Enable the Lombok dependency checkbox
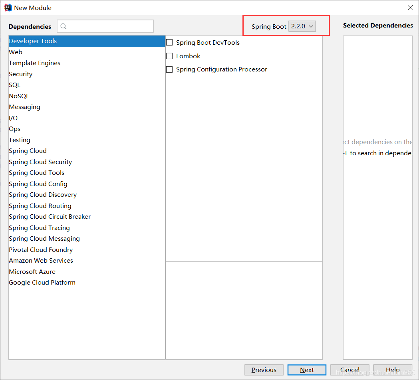419x380 pixels. tap(169, 56)
